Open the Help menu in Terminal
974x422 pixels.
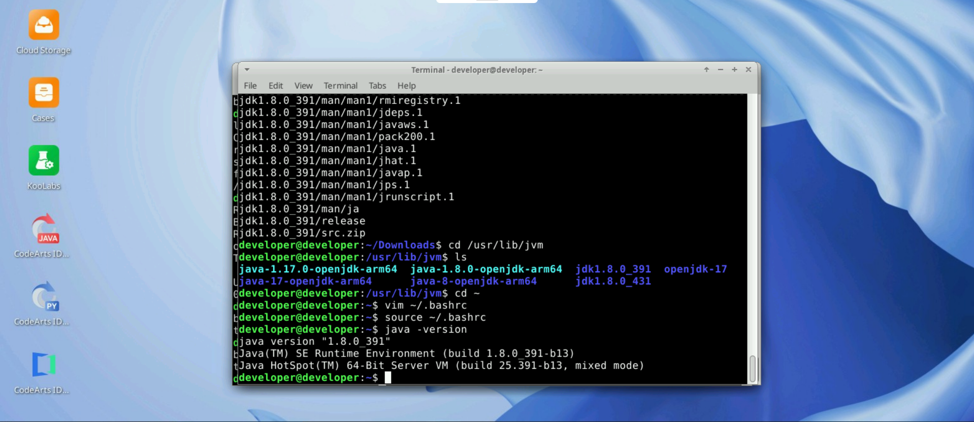pos(407,86)
